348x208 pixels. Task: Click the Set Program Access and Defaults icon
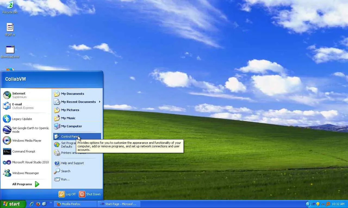click(57, 145)
